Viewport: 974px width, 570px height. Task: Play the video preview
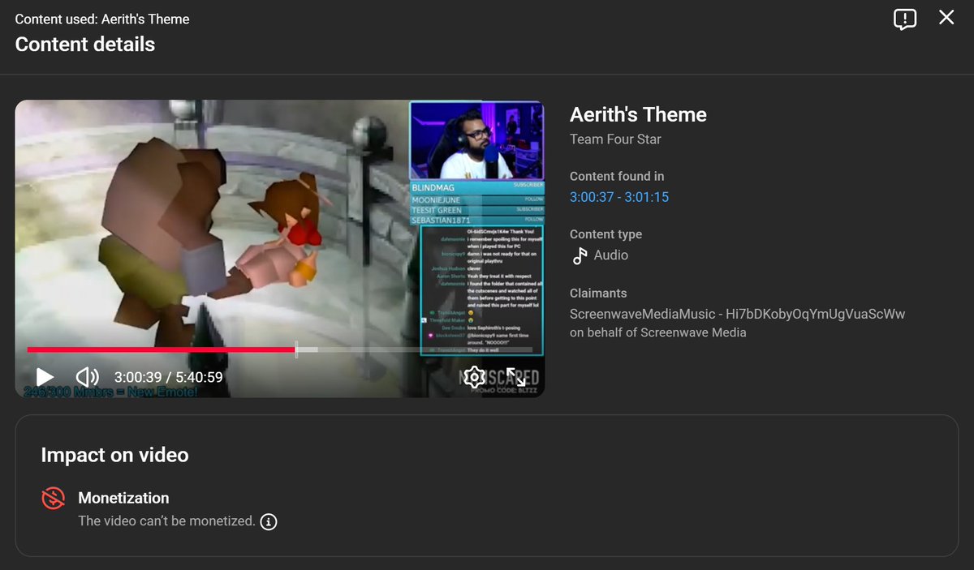tap(45, 377)
